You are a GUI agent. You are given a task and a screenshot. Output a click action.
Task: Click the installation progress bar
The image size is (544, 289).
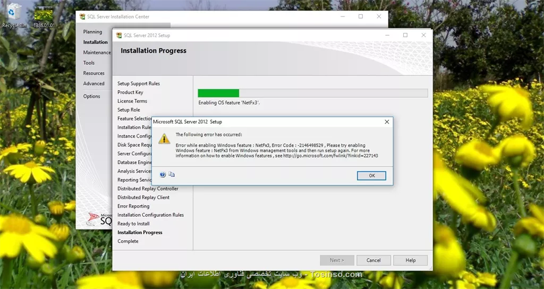[x=312, y=93]
